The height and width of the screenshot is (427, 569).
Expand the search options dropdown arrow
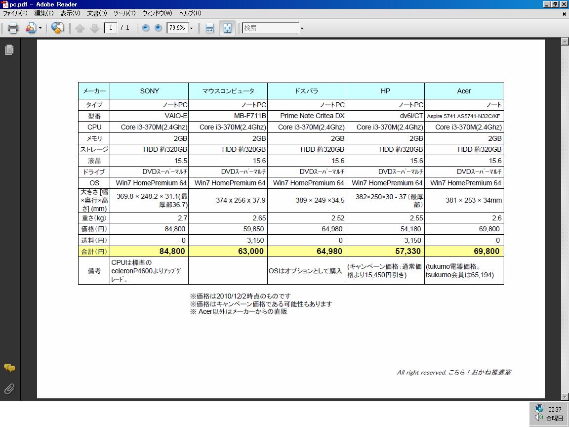(x=302, y=28)
